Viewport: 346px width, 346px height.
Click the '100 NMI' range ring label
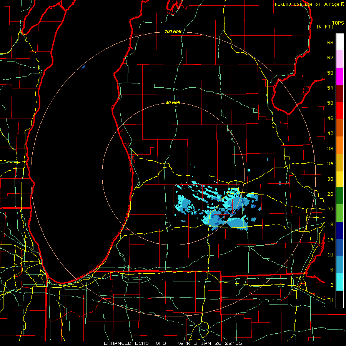(x=173, y=32)
